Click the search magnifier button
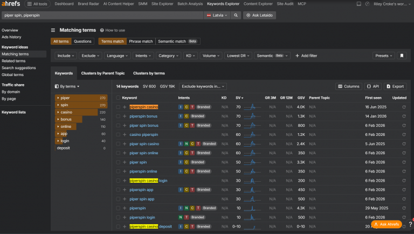 click(x=236, y=15)
